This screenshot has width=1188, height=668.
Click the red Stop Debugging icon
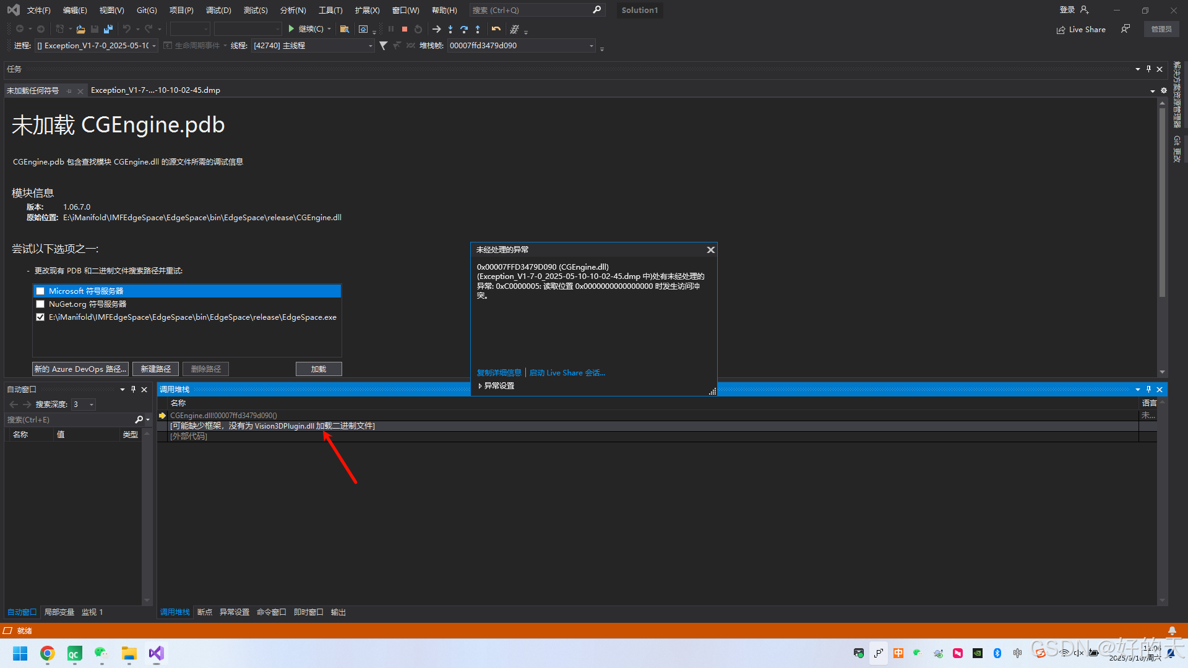coord(405,29)
